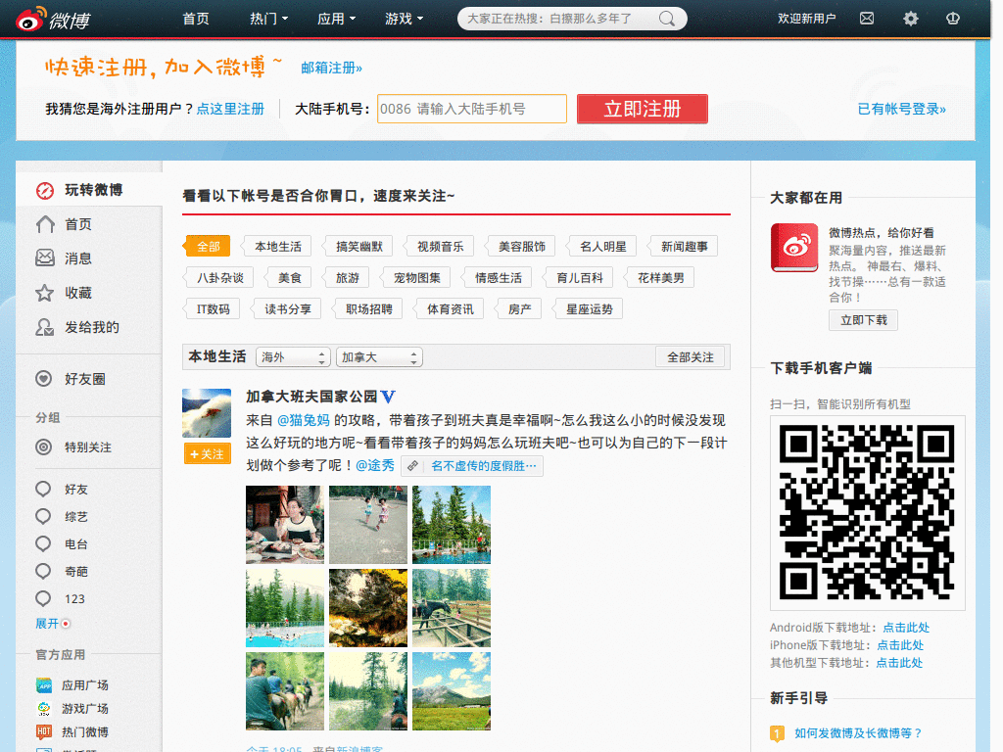Select the 搞笑幽默 category tag
Viewport: 1003px width, 752px height.
357,246
